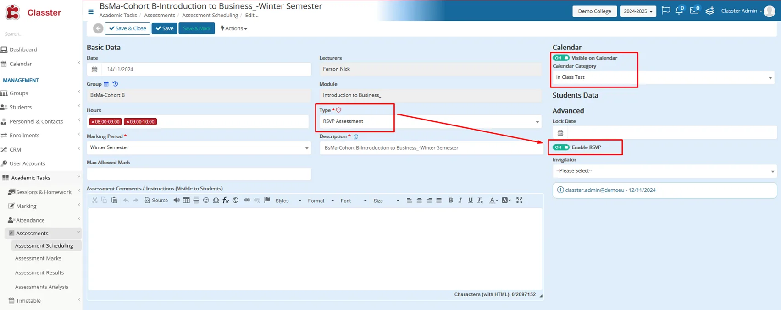Remove the 09:00-10:00 hour tag

tap(127, 122)
